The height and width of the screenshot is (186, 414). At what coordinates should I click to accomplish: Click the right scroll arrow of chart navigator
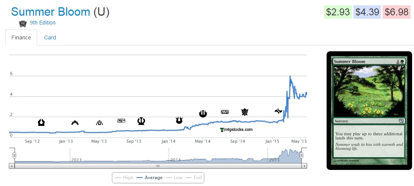(x=304, y=166)
